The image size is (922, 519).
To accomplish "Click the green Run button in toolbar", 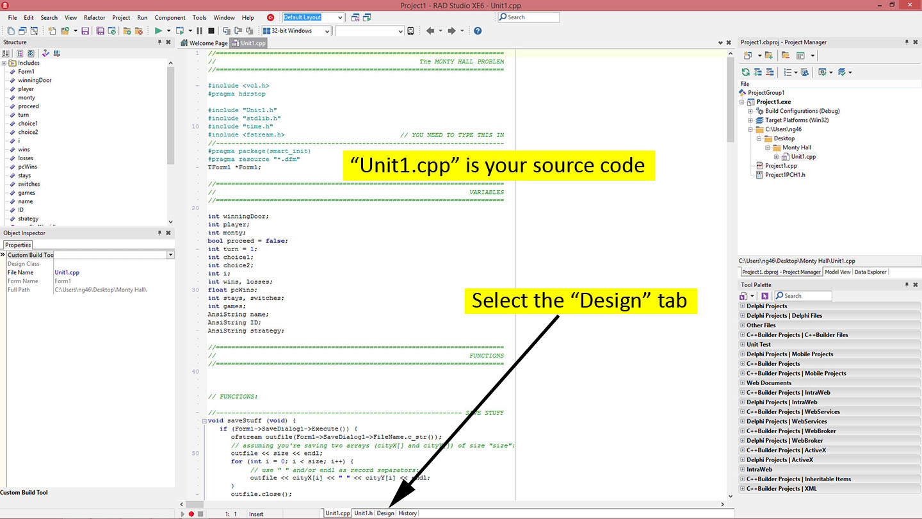I will (158, 31).
